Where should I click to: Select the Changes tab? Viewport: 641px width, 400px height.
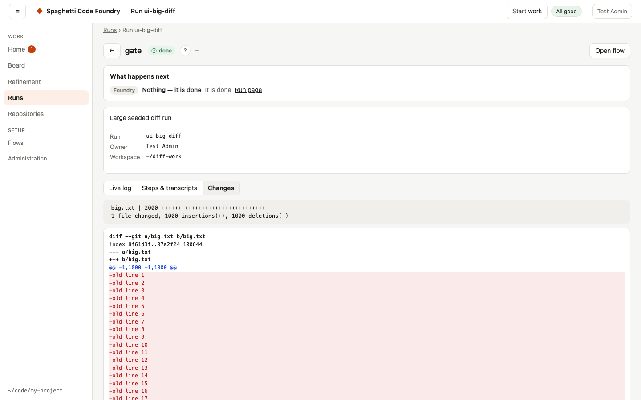[x=221, y=188]
